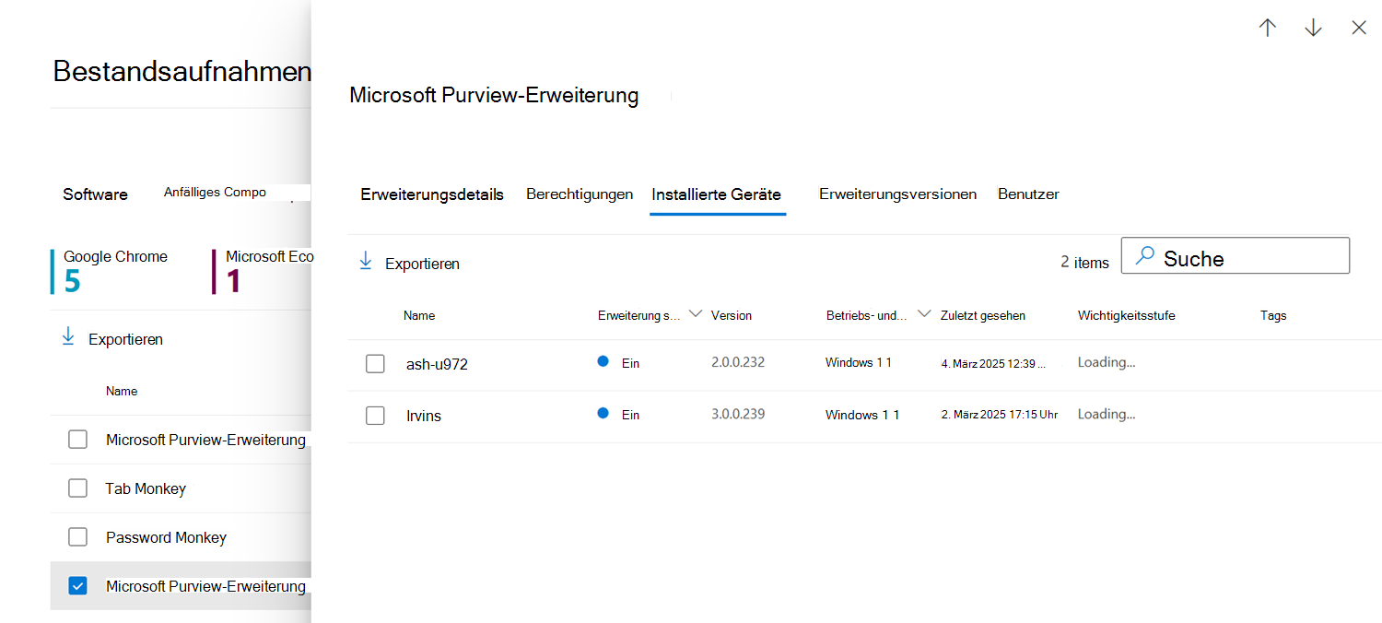1382x623 pixels.
Task: Open the Berechtigungen tab
Action: tap(580, 194)
